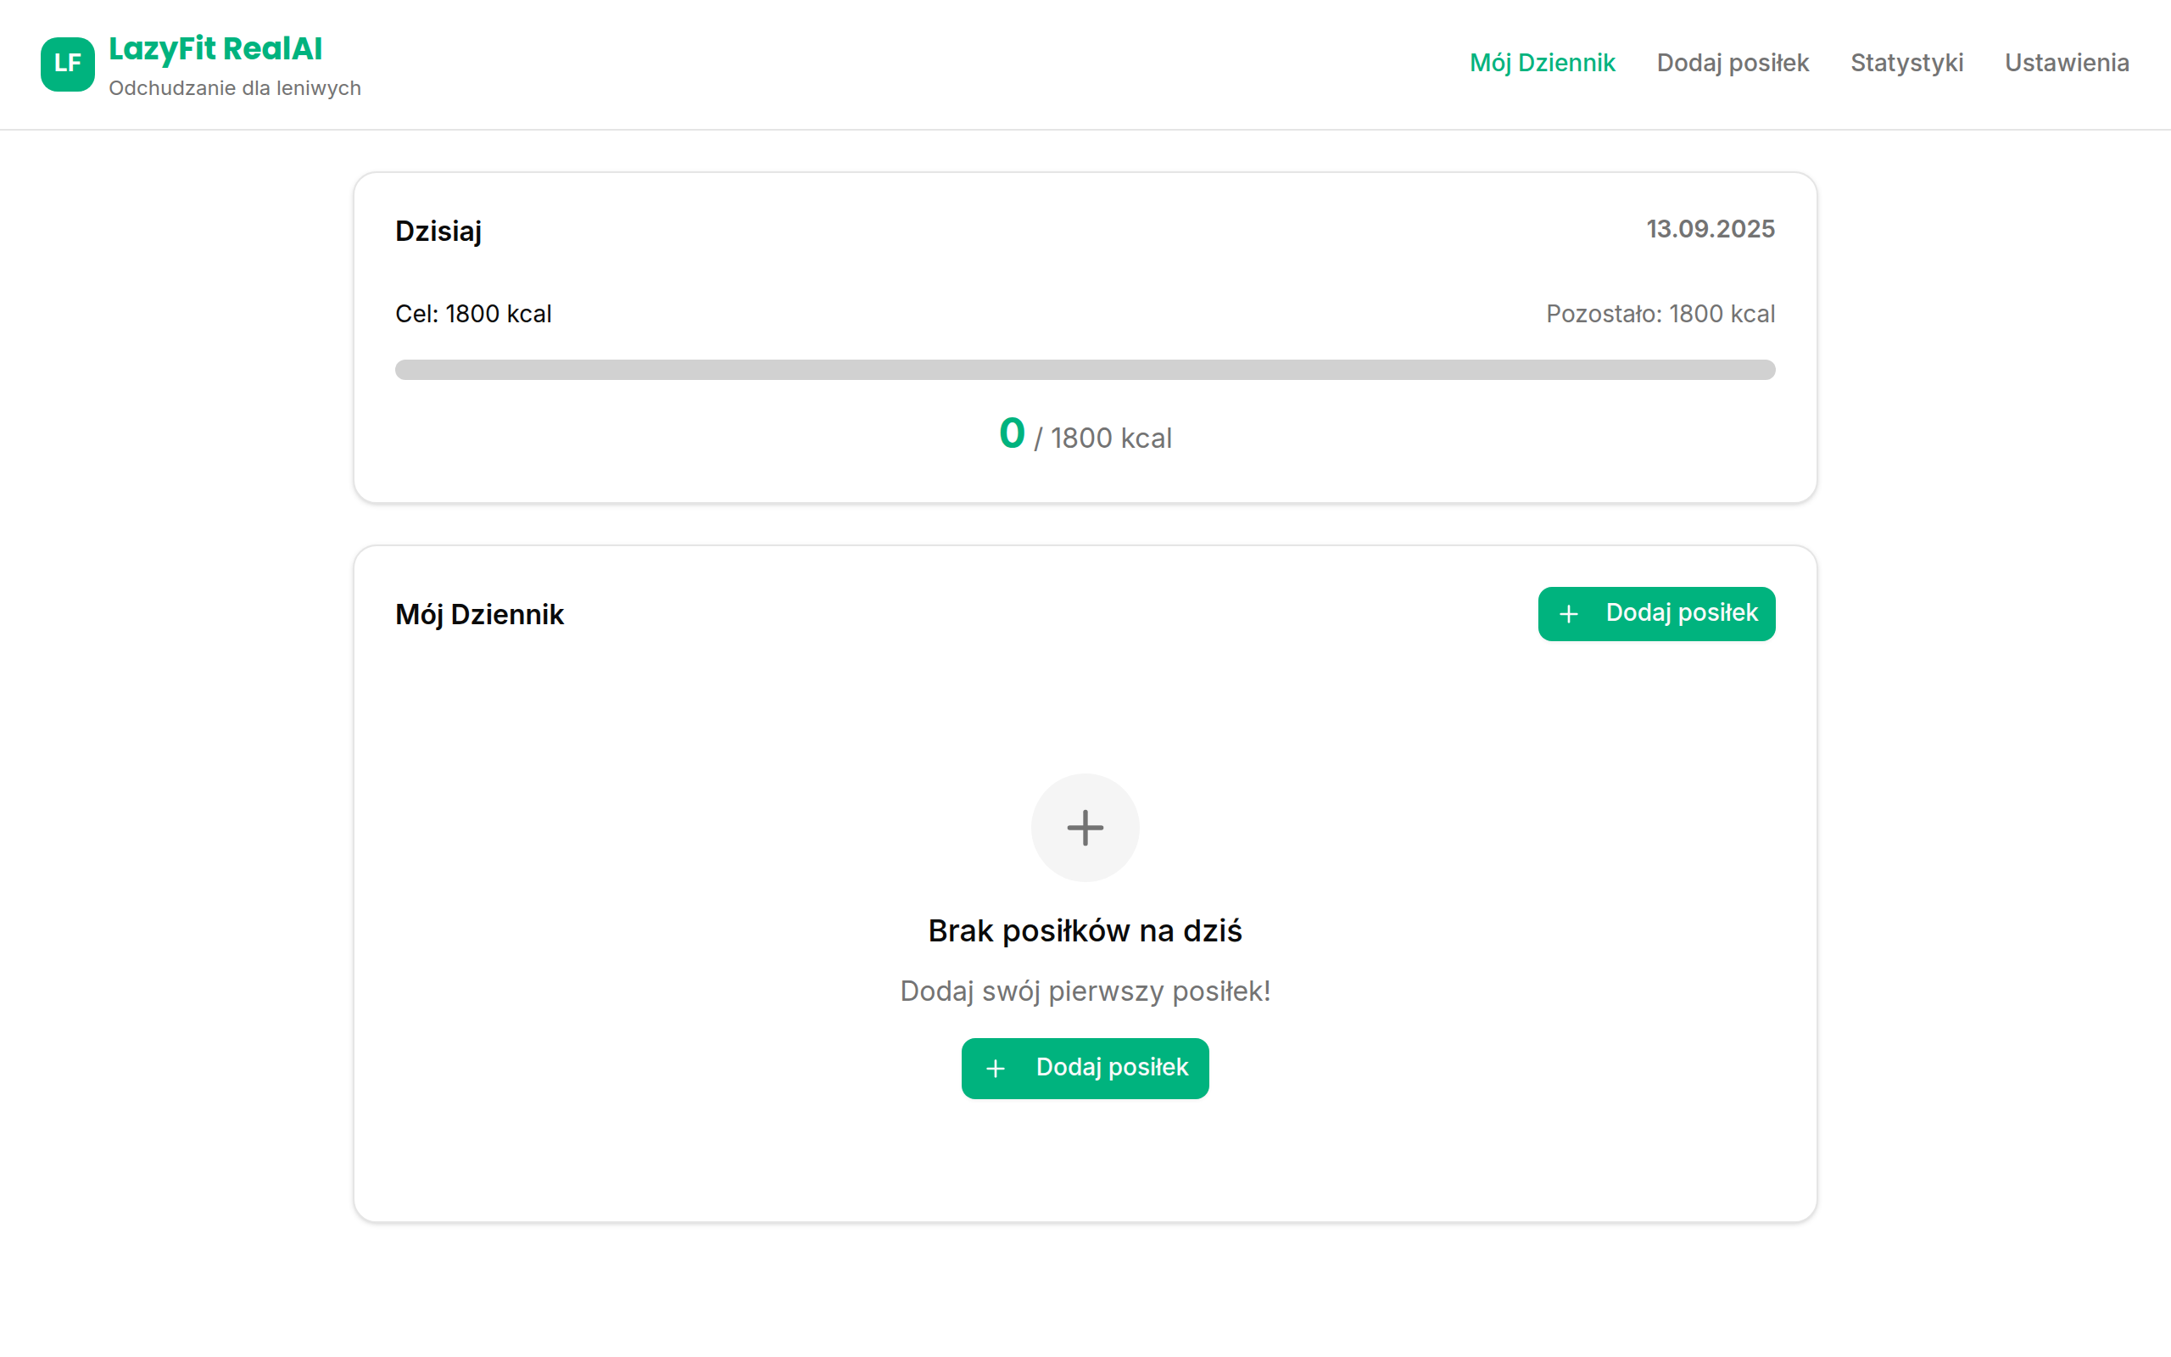The image size is (2171, 1357).
Task: Click the LazyFit RealAI title link
Action: pos(215,48)
